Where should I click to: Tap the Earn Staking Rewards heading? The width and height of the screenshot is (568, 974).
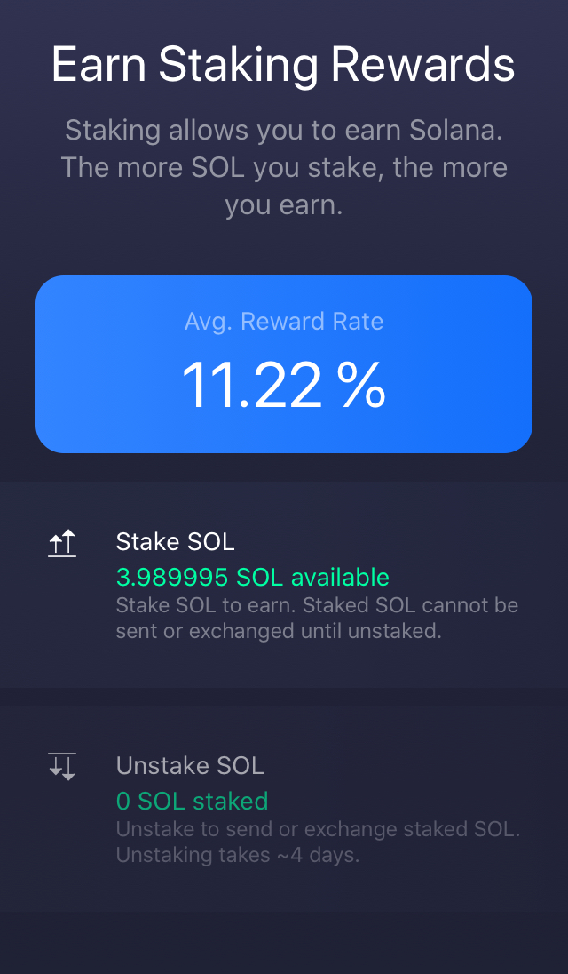pos(284,63)
